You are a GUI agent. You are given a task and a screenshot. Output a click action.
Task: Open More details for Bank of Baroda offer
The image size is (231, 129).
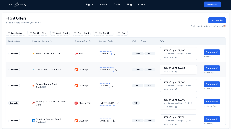pyautogui.click(x=170, y=89)
